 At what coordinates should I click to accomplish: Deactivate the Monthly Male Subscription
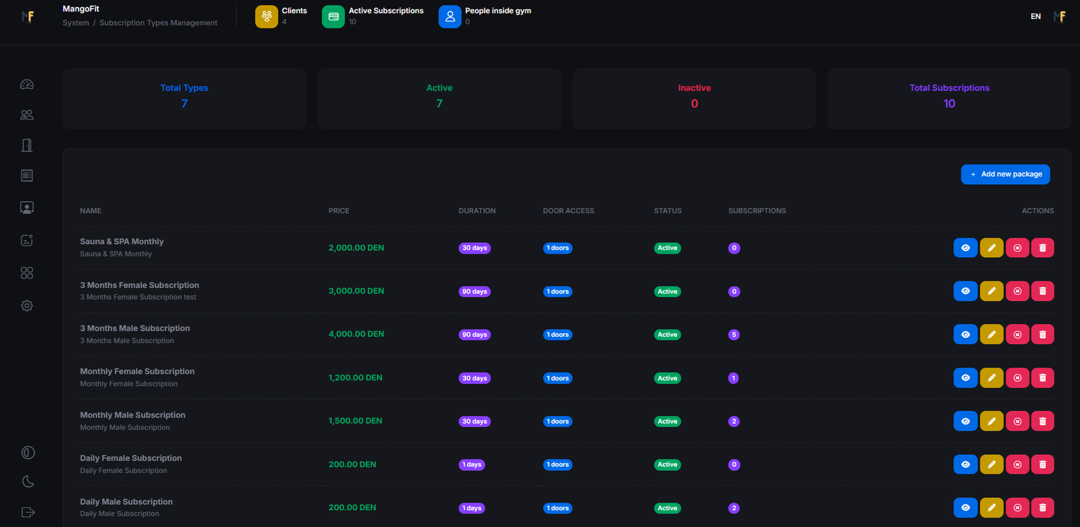click(1017, 421)
